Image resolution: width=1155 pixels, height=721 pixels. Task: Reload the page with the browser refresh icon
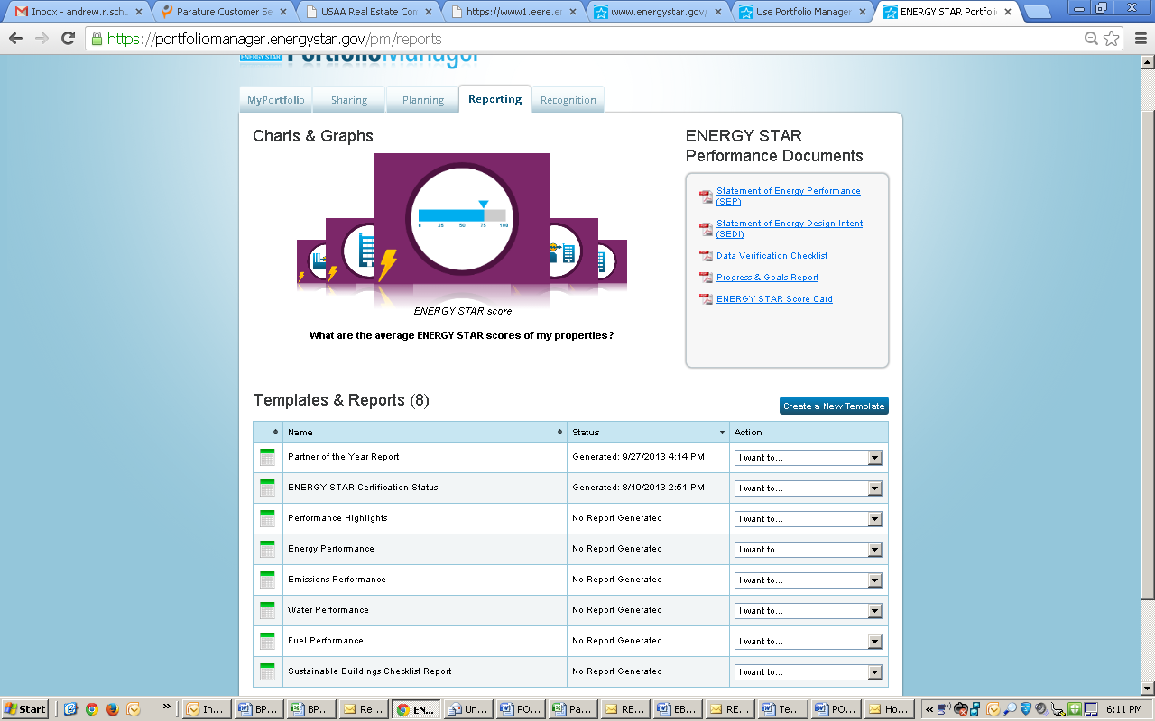68,39
